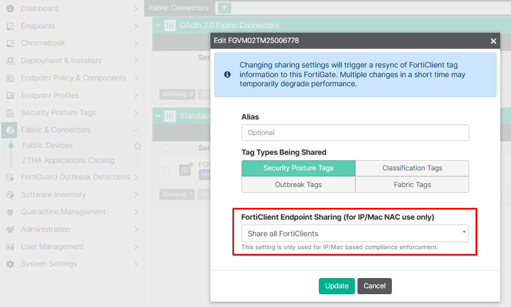Click the Endpoint Policy & Components icon
The height and width of the screenshot is (307, 511).
(10, 78)
